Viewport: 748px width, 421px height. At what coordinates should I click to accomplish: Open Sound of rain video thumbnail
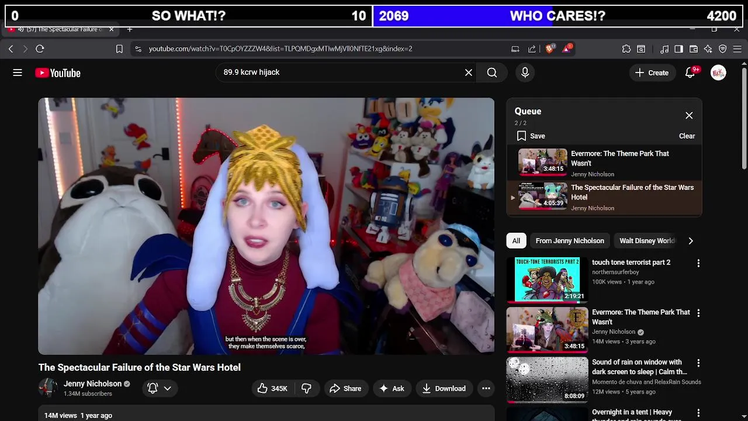547,380
